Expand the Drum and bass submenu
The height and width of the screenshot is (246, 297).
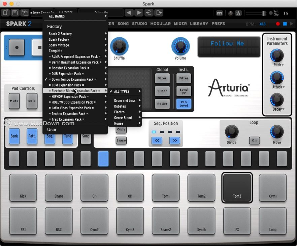[x=125, y=100]
